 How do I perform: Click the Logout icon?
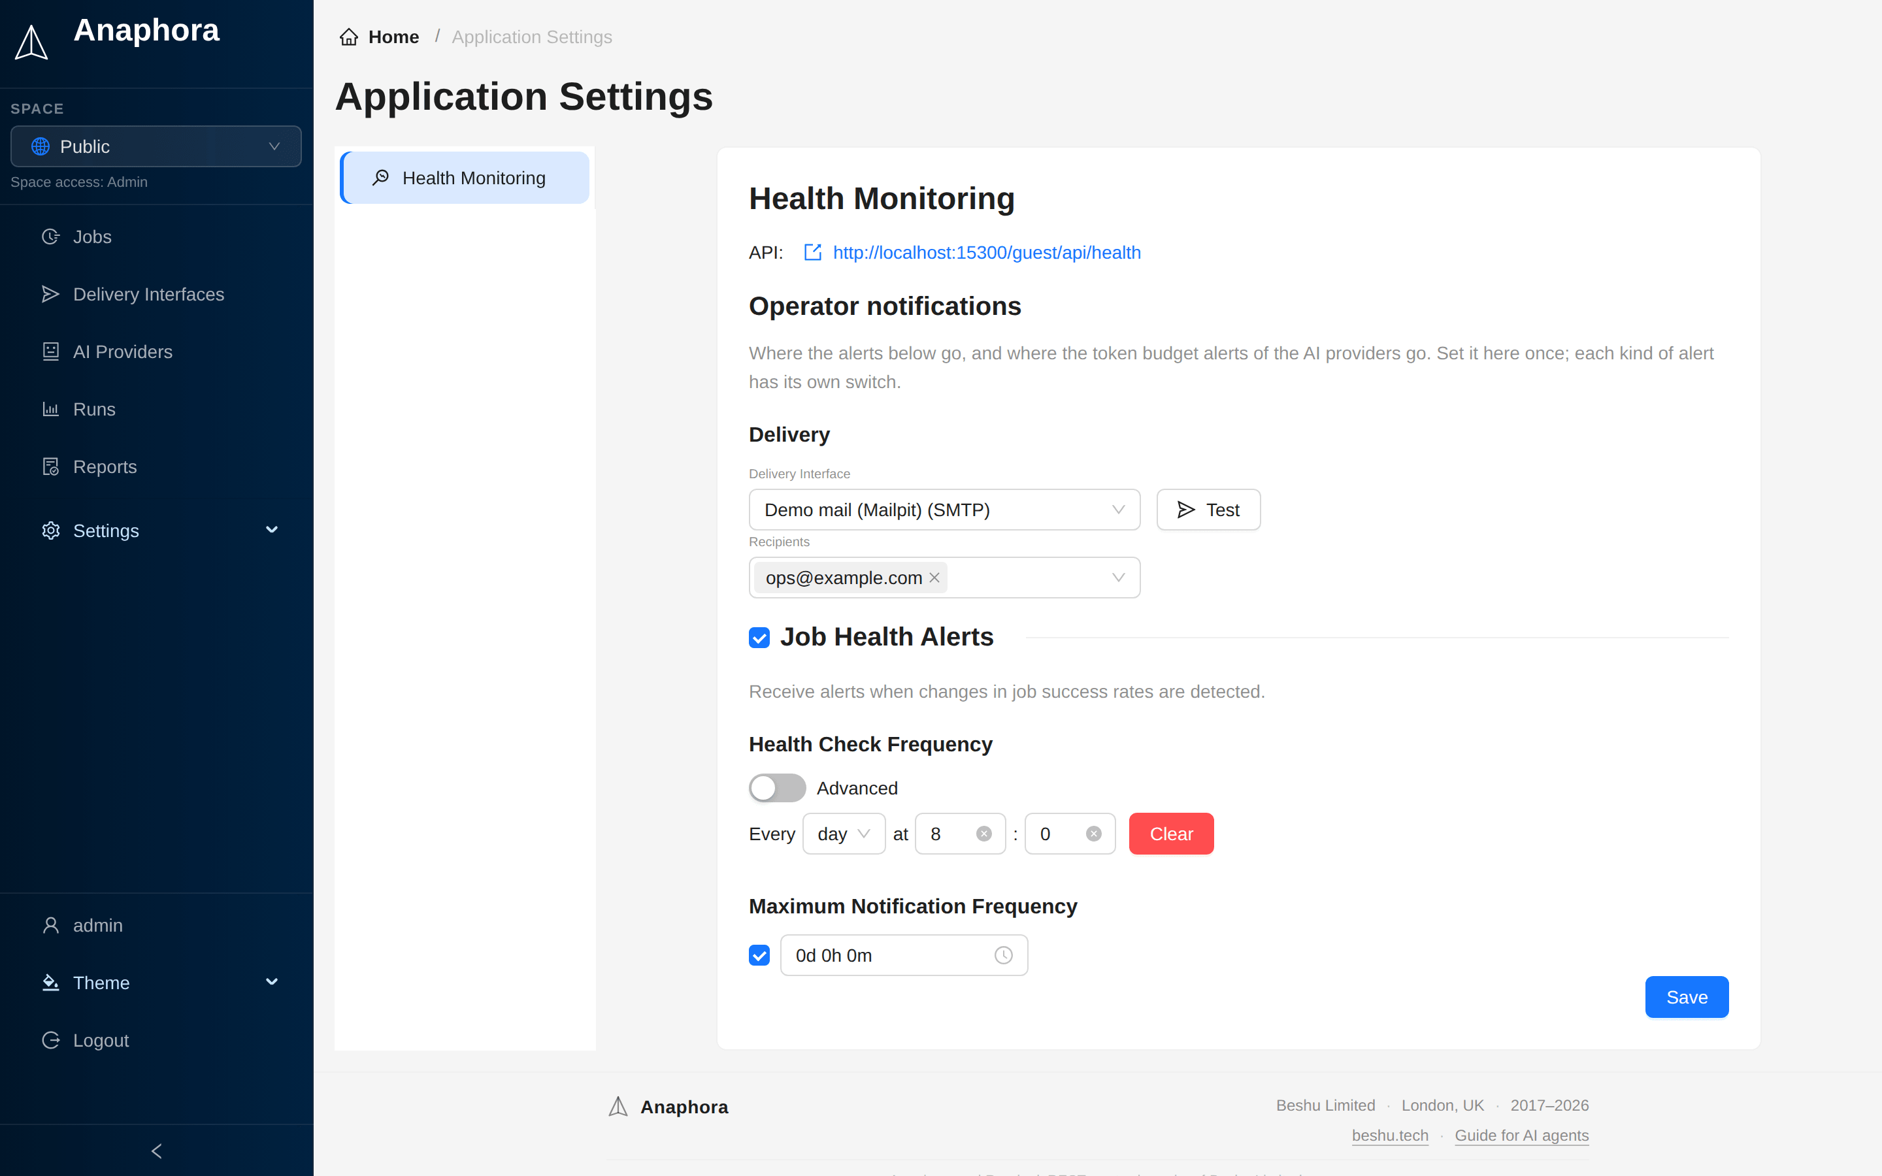point(50,1040)
